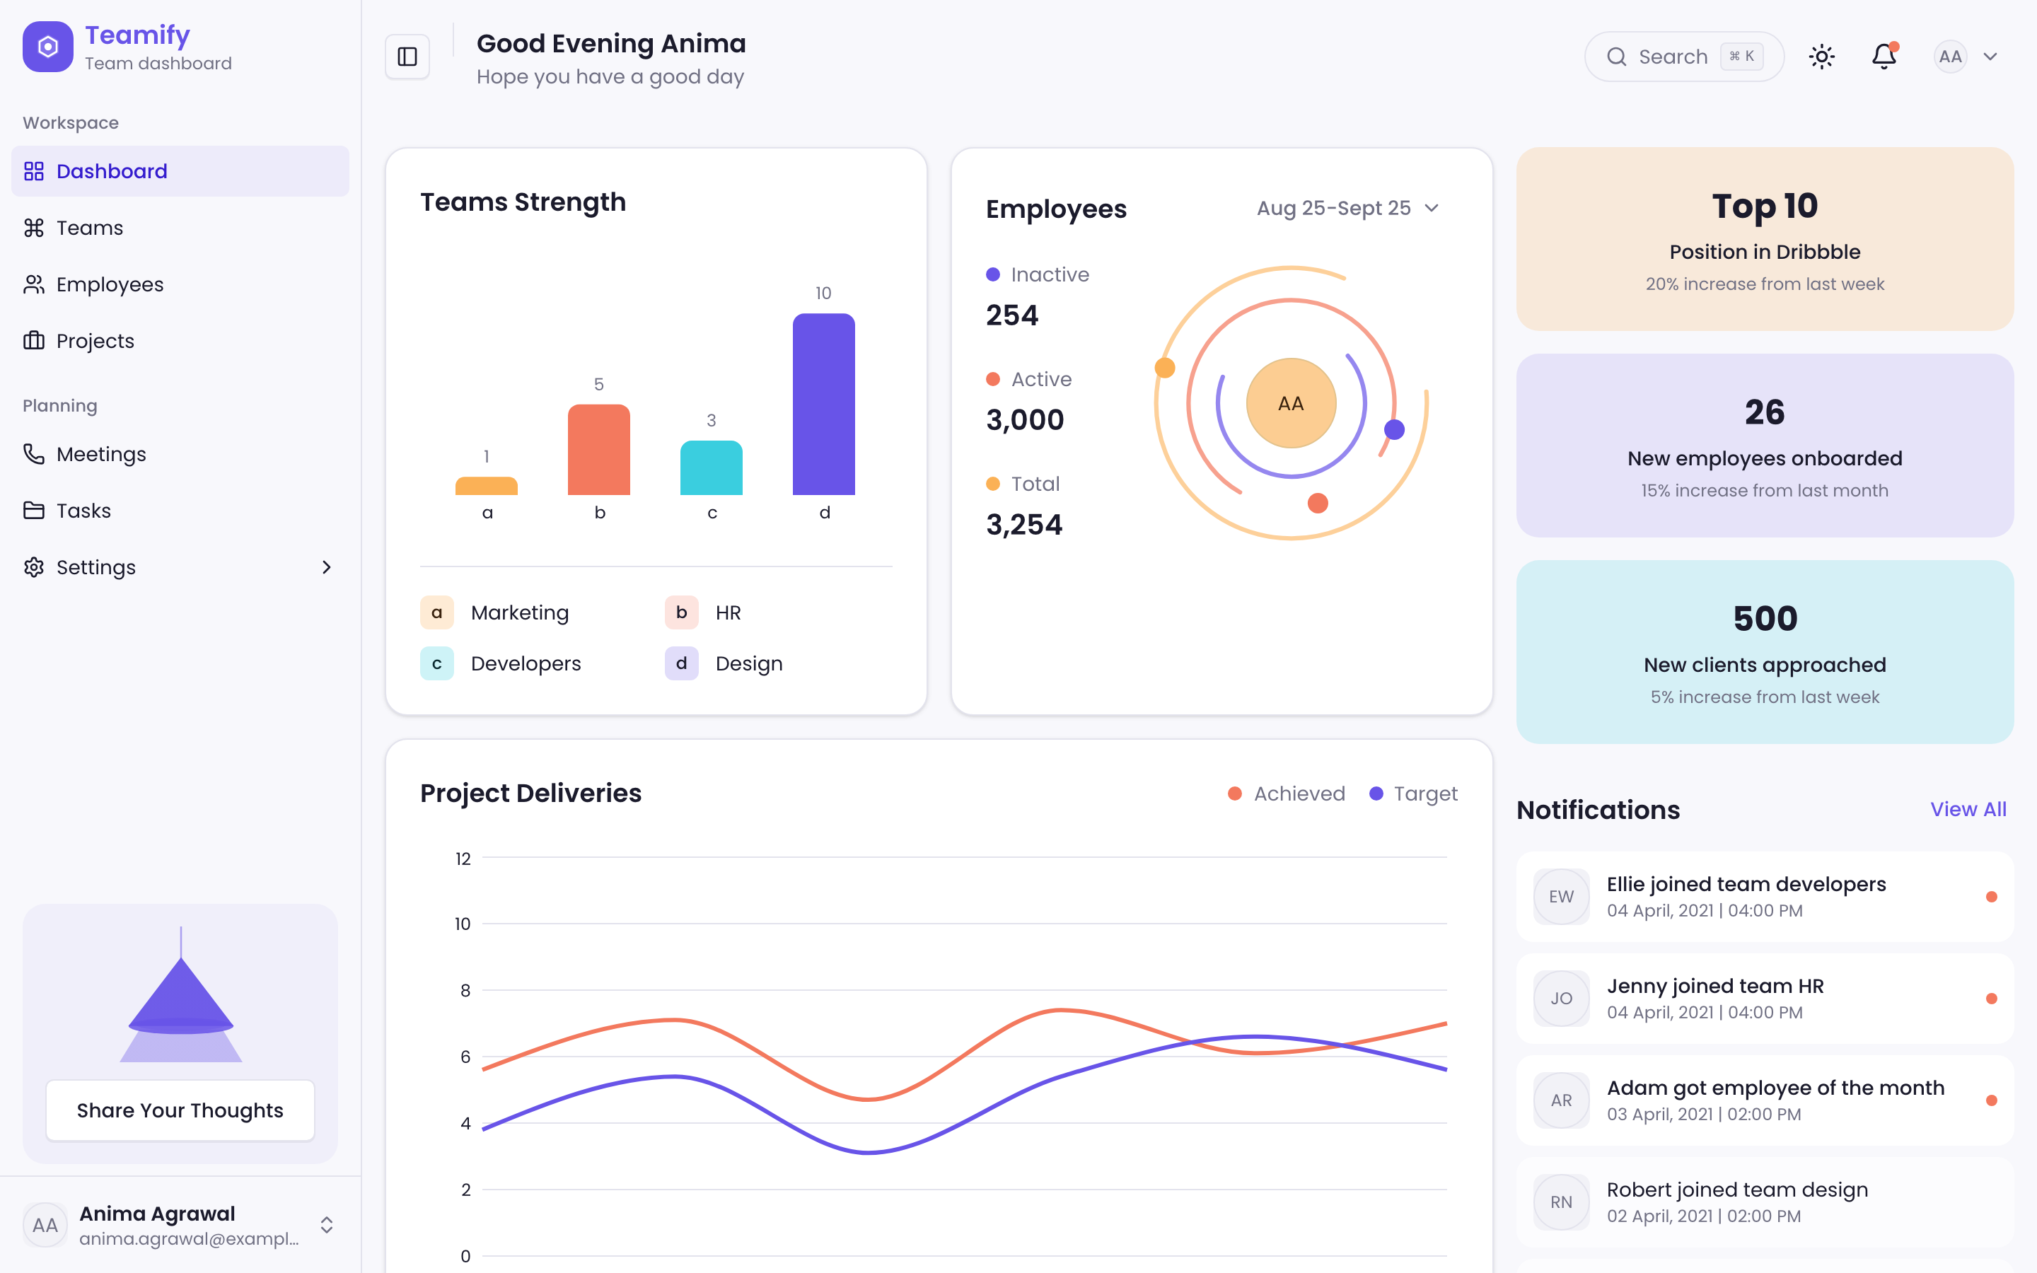The height and width of the screenshot is (1273, 2037).
Task: Click the Top 10 Position in Dribbble card
Action: [x=1764, y=239]
